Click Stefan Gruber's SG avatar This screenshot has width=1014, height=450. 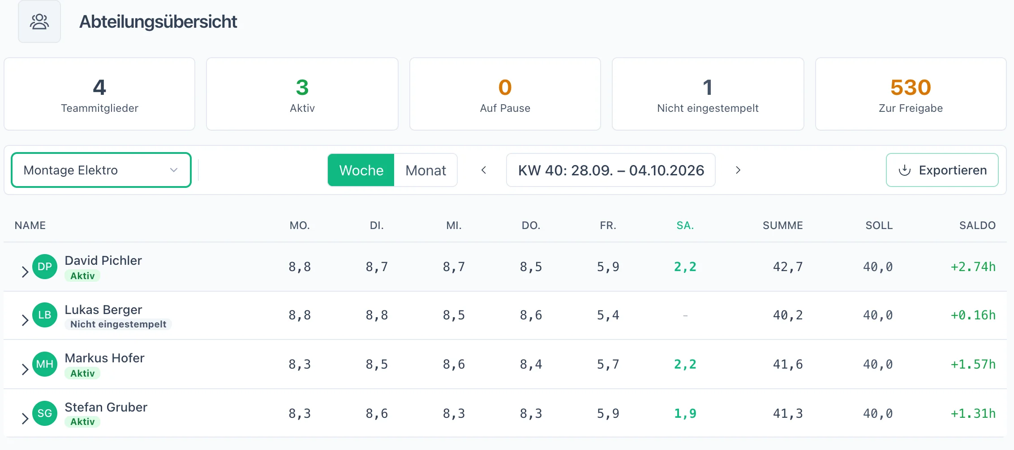pyautogui.click(x=45, y=413)
